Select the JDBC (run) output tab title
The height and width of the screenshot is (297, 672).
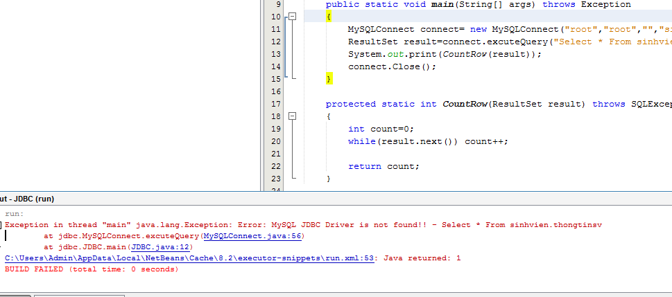tap(28, 199)
